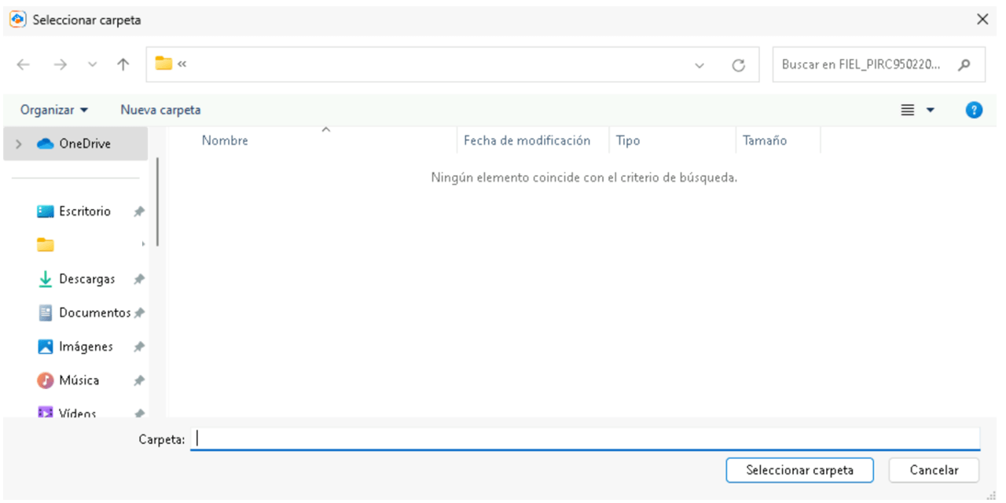The width and height of the screenshot is (1006, 503).
Task: Click the Carpeta text input field
Action: point(585,439)
